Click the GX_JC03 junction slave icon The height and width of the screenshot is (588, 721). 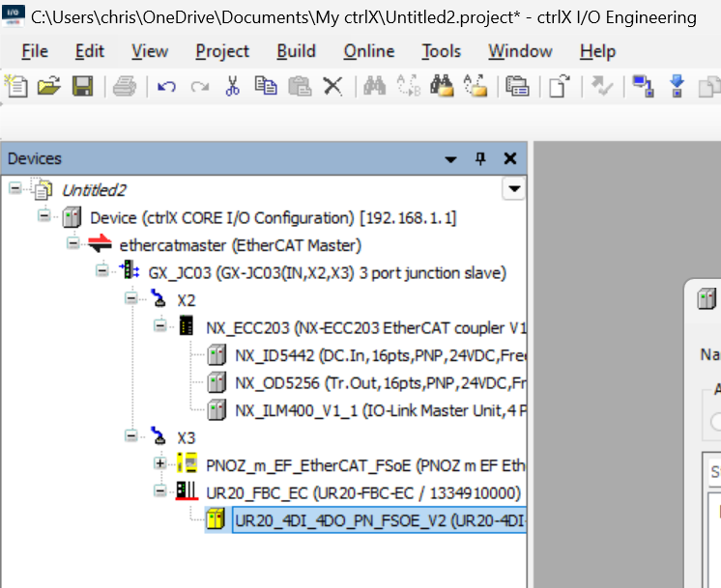pyautogui.click(x=130, y=270)
